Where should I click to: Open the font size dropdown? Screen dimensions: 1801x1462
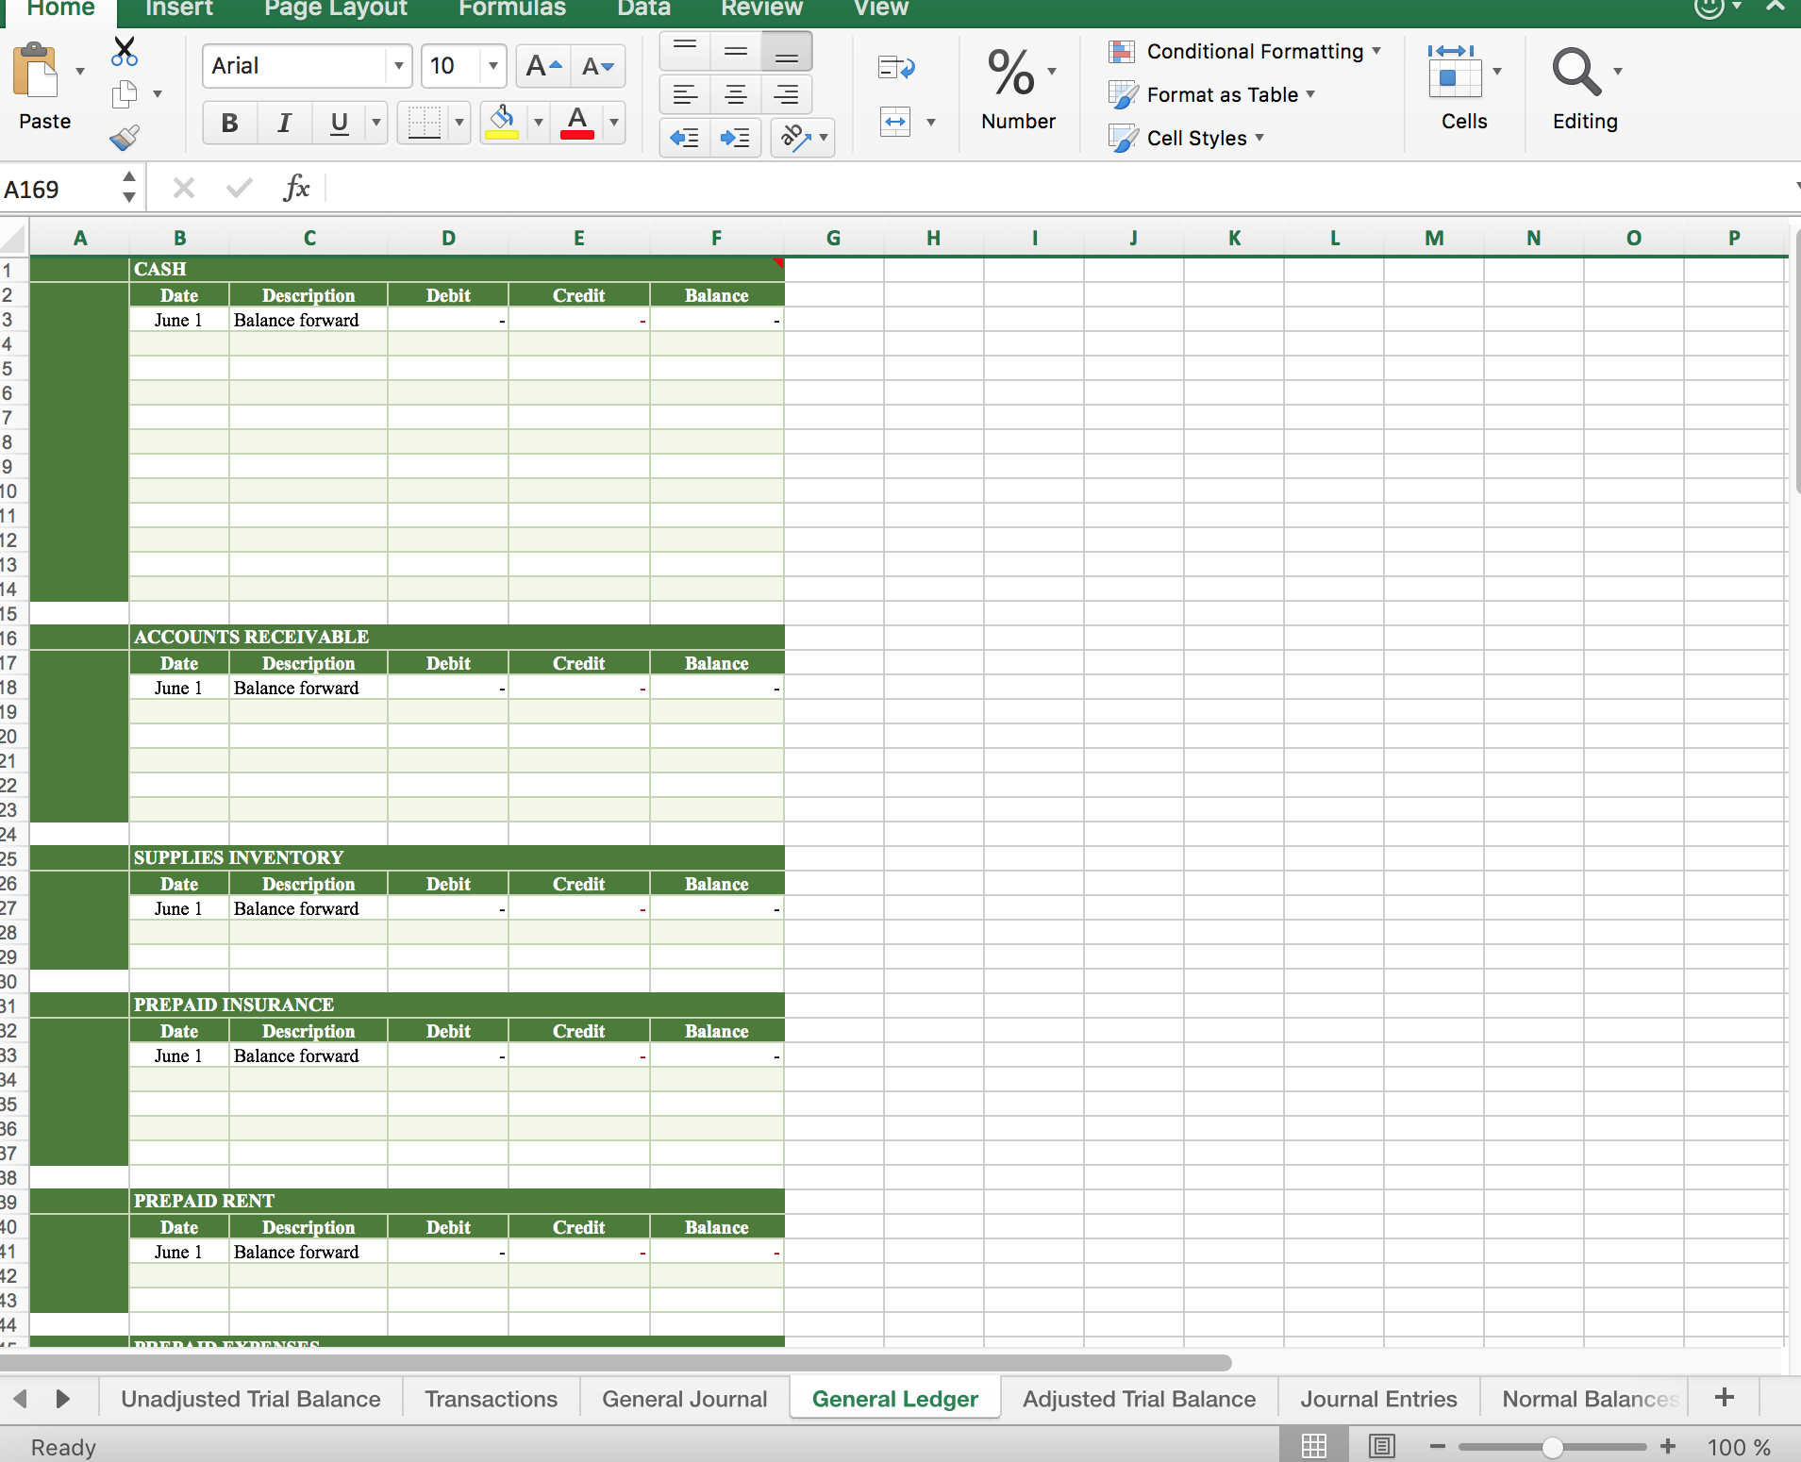click(492, 66)
